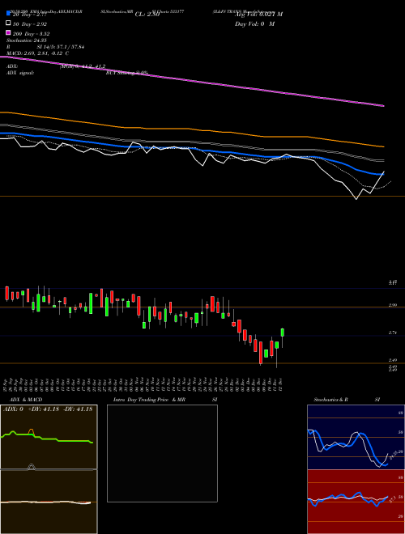Click the magenta 200 Day legend swatch
Screen dimensions: 405x534
pos(9,32)
